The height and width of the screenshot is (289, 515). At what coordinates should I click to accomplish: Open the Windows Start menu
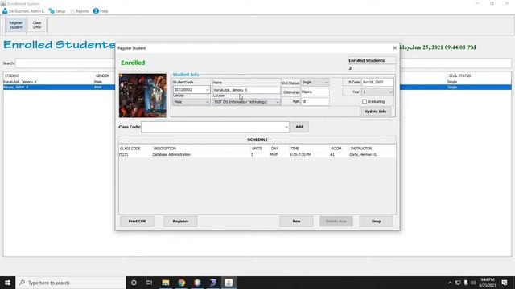click(x=7, y=283)
